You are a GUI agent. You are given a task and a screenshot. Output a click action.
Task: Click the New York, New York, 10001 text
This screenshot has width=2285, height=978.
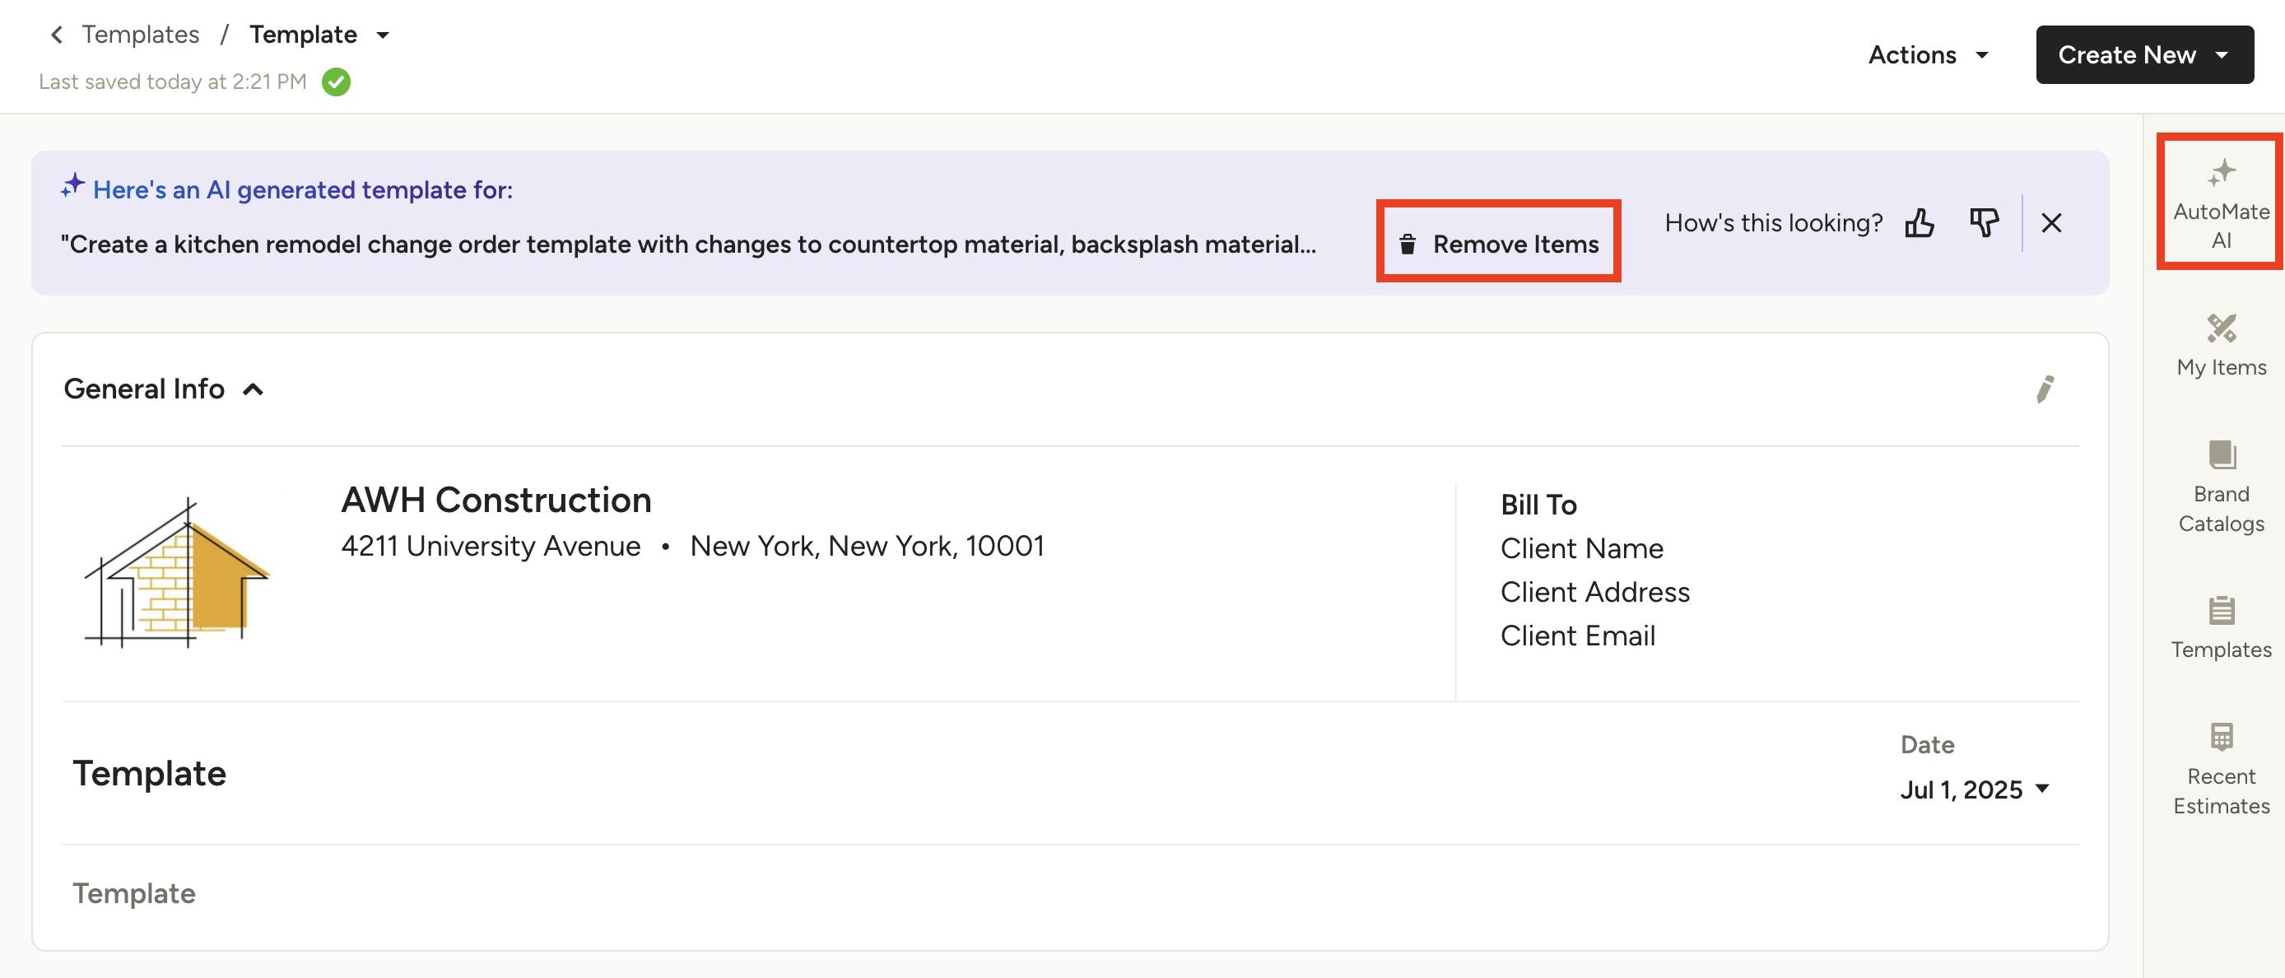coord(867,546)
